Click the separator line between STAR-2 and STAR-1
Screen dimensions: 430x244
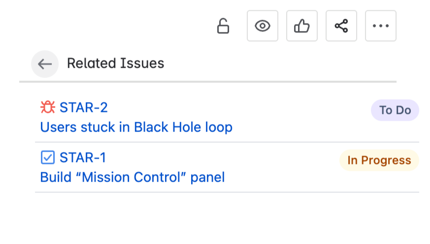tap(227, 142)
